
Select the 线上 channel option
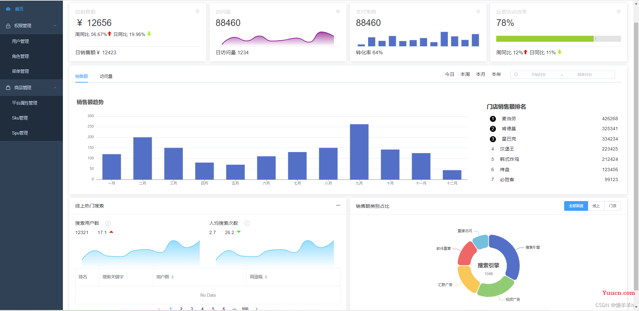(596, 206)
